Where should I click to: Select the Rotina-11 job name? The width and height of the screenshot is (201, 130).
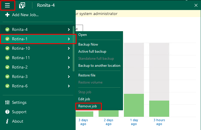(21, 58)
